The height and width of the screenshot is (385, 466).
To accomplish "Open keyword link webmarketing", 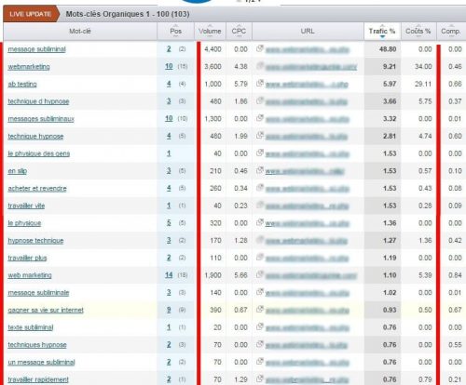I will tap(29, 67).
